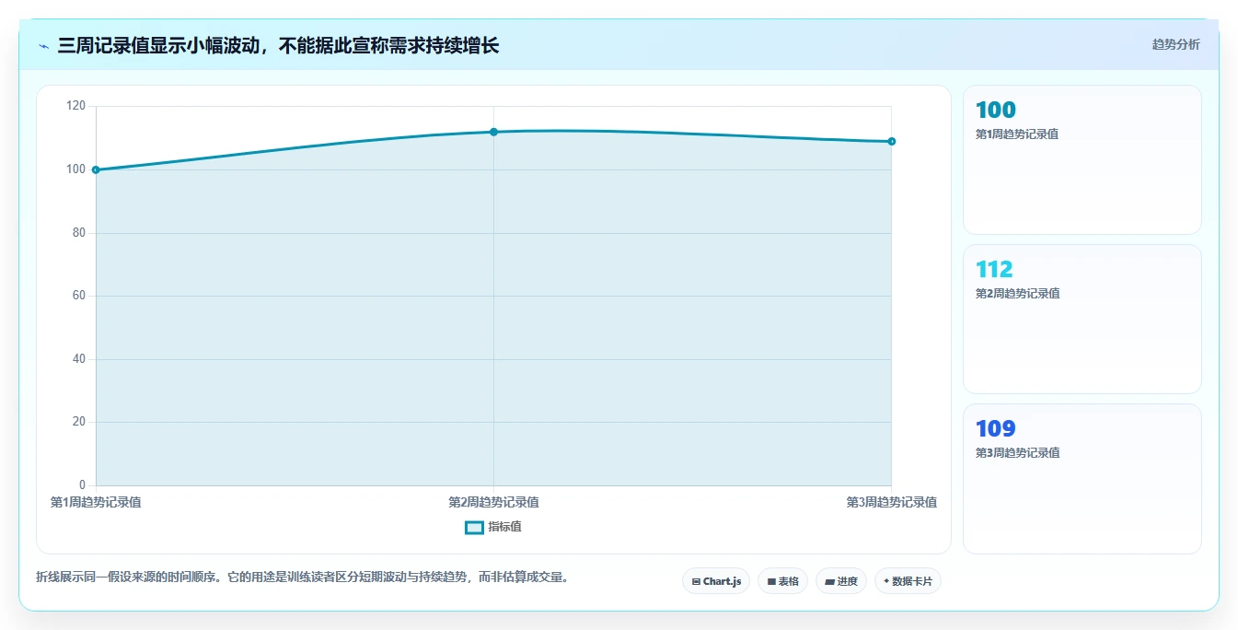This screenshot has height=630, width=1238.
Task: Click the 第3周趋势记录值 x-axis label
Action: (x=892, y=502)
